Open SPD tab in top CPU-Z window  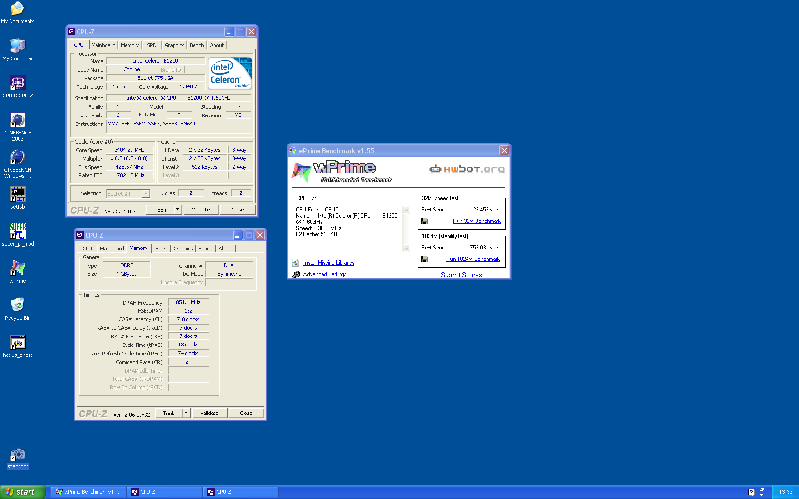click(152, 45)
